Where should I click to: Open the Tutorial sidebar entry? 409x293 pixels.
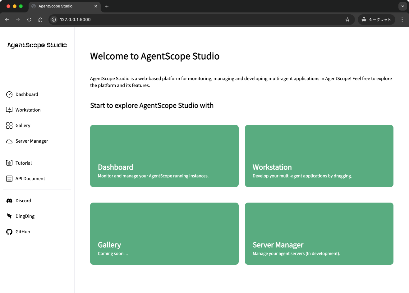(24, 163)
